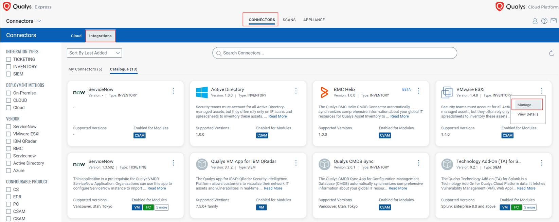The width and height of the screenshot is (559, 222).
Task: Focus the Search Connectors input field
Action: (x=335, y=53)
